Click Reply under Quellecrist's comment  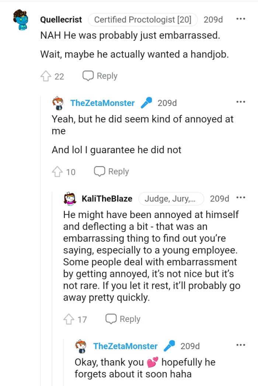(106, 76)
